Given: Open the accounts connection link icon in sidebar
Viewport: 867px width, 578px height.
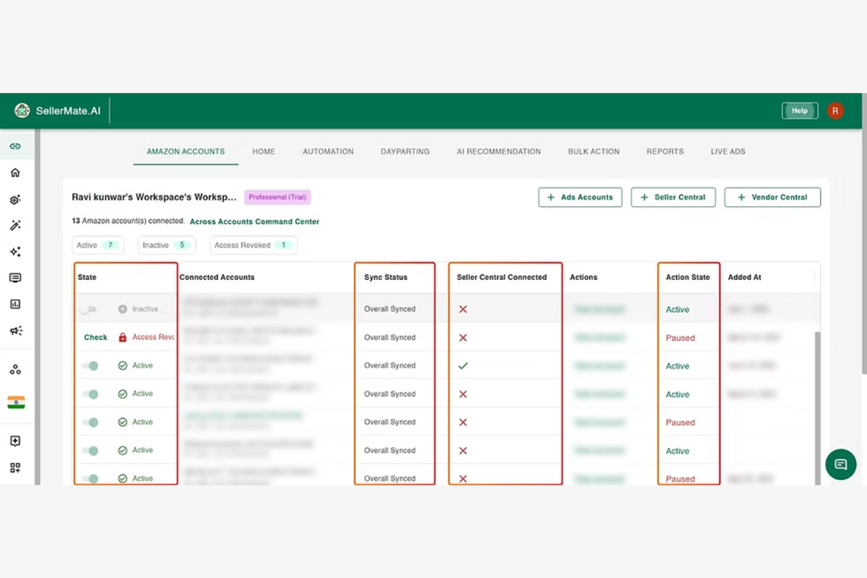Looking at the screenshot, I should (15, 146).
